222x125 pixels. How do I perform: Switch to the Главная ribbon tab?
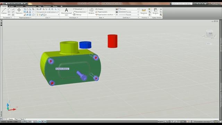click(4, 6)
